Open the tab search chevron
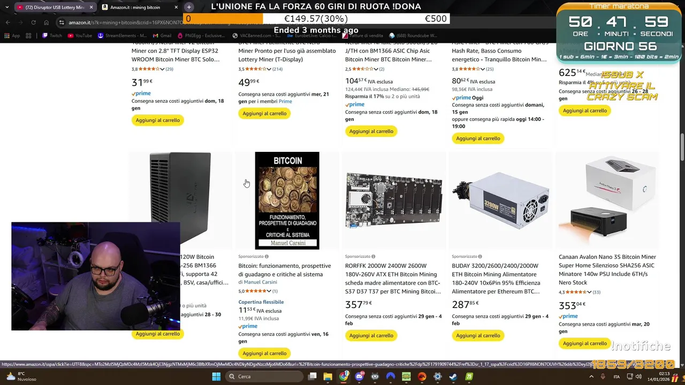Viewport: 685px width, 385px height. (x=6, y=7)
